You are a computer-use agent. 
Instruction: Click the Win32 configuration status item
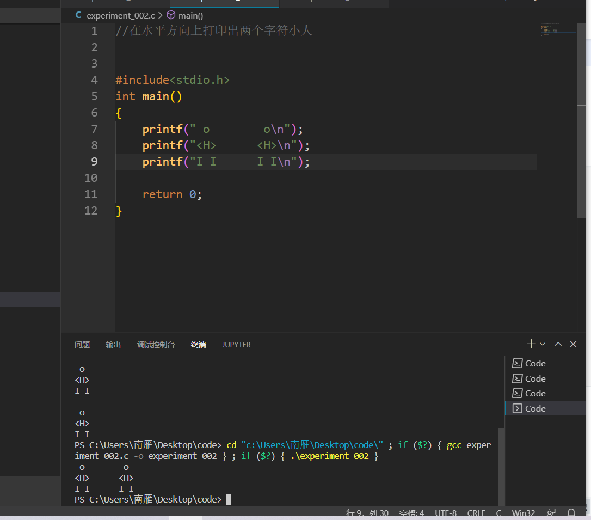tap(524, 513)
